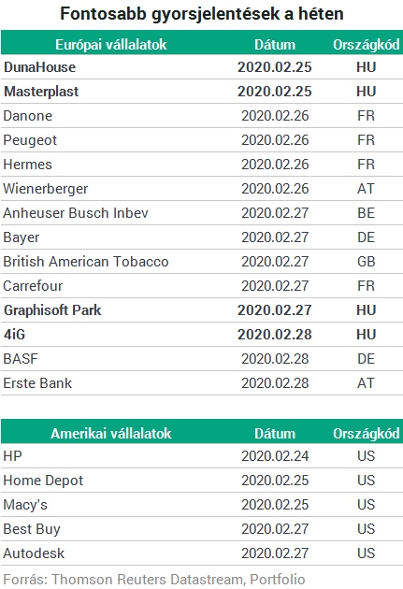The height and width of the screenshot is (589, 403).
Task: Click British American Tobacco text
Action: coord(86,262)
